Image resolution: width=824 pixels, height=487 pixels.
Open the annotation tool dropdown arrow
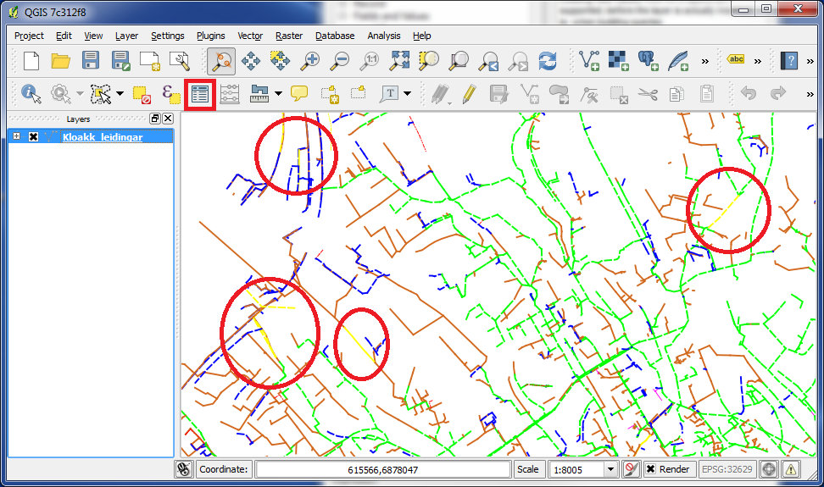(407, 95)
